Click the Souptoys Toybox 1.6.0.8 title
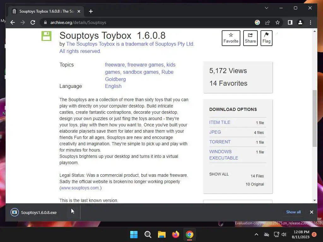This screenshot has width=323, height=242. [x=113, y=36]
